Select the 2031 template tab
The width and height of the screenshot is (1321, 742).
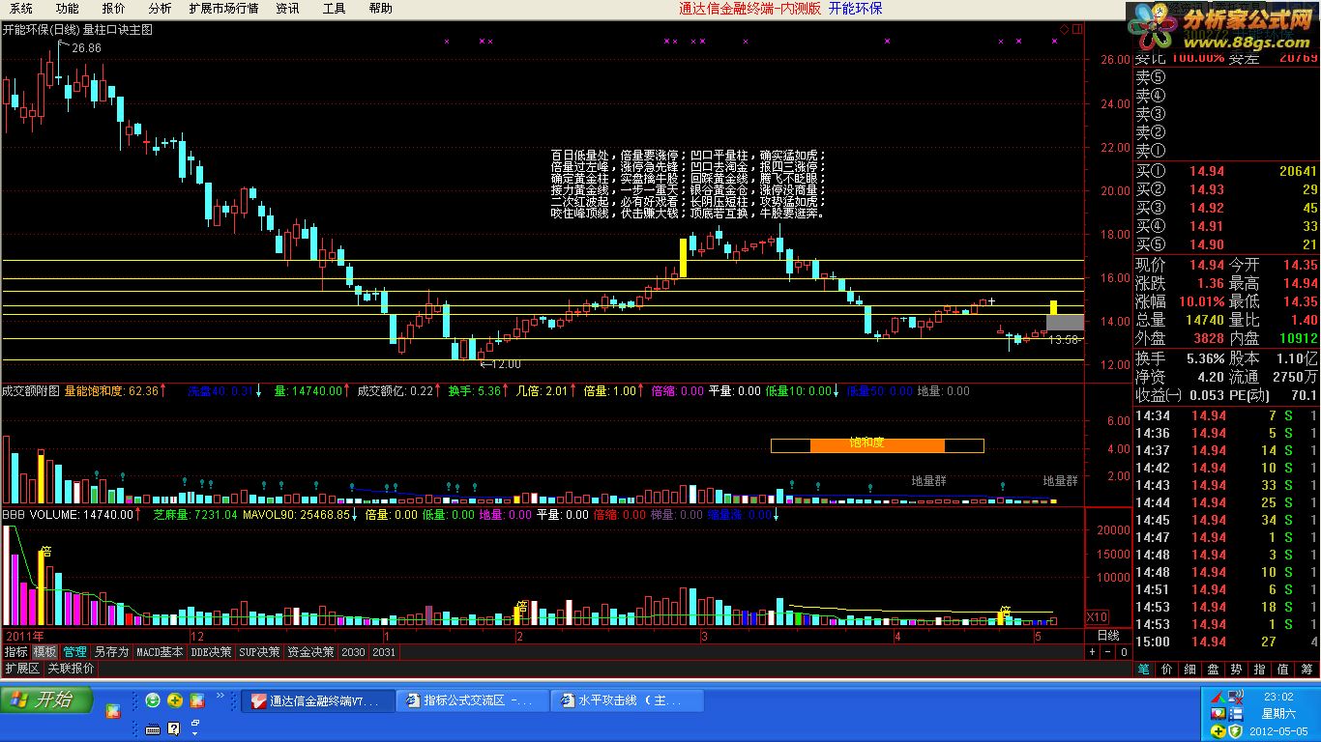tap(384, 652)
